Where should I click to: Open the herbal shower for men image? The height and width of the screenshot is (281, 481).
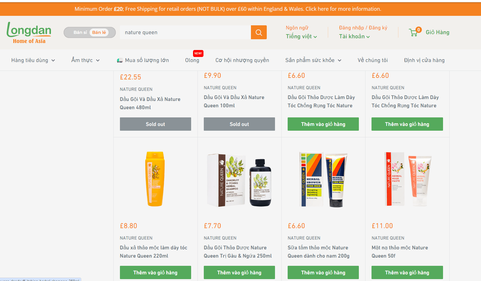tap(323, 179)
